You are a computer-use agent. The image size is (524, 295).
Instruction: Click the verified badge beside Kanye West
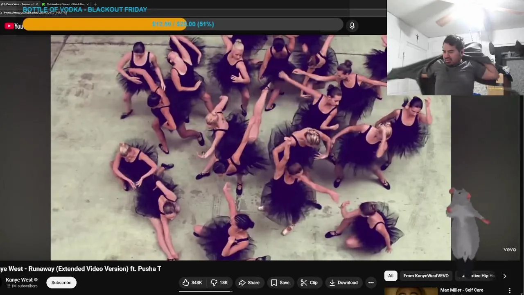[36, 280]
